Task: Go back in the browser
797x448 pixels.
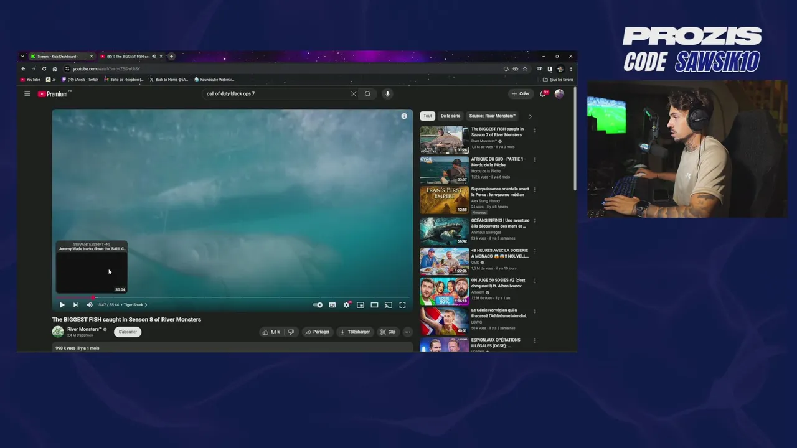Action: click(23, 68)
